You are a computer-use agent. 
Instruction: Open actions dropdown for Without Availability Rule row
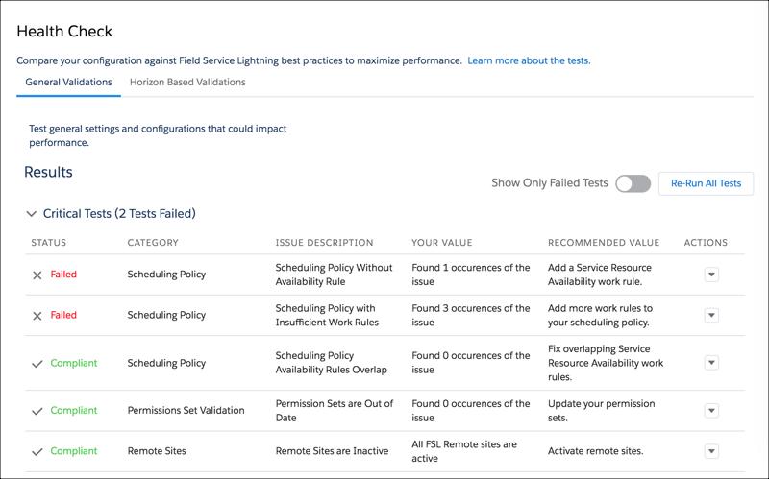click(711, 275)
